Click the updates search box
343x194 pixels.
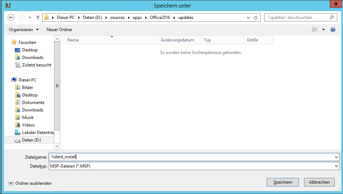pos(297,18)
